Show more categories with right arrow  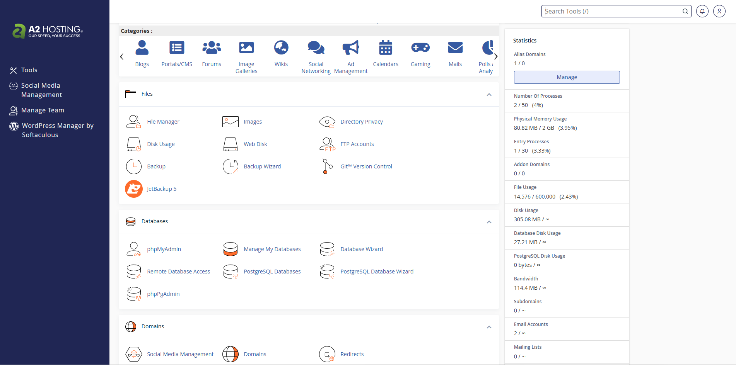point(496,57)
